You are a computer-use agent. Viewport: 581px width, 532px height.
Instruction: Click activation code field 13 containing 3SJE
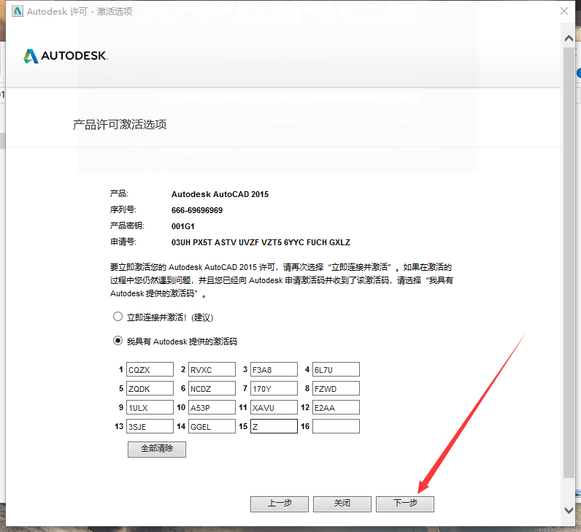(150, 426)
